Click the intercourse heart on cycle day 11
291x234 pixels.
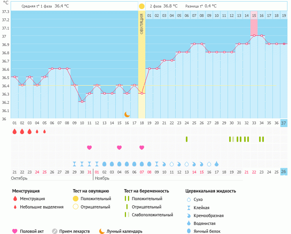[89, 147]
